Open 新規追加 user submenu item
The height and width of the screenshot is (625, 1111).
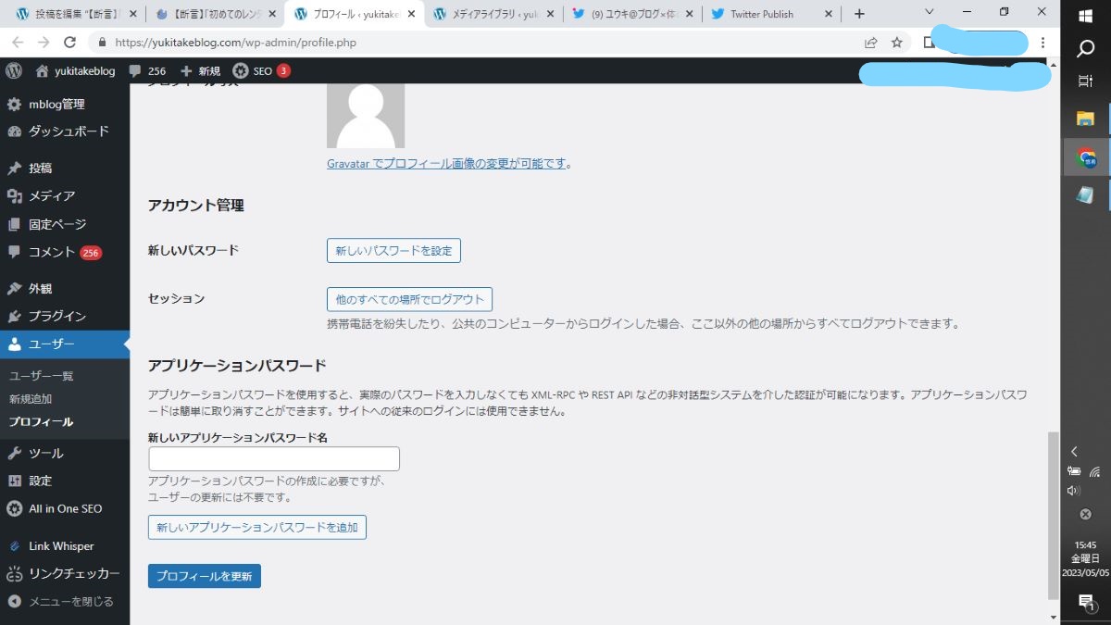(31, 399)
